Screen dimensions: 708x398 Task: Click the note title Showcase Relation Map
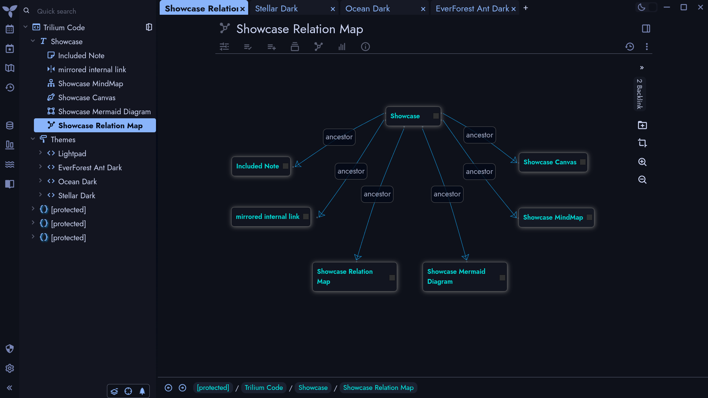[x=299, y=29]
